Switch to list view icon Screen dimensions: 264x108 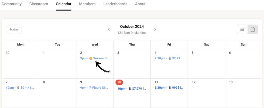coord(242,29)
